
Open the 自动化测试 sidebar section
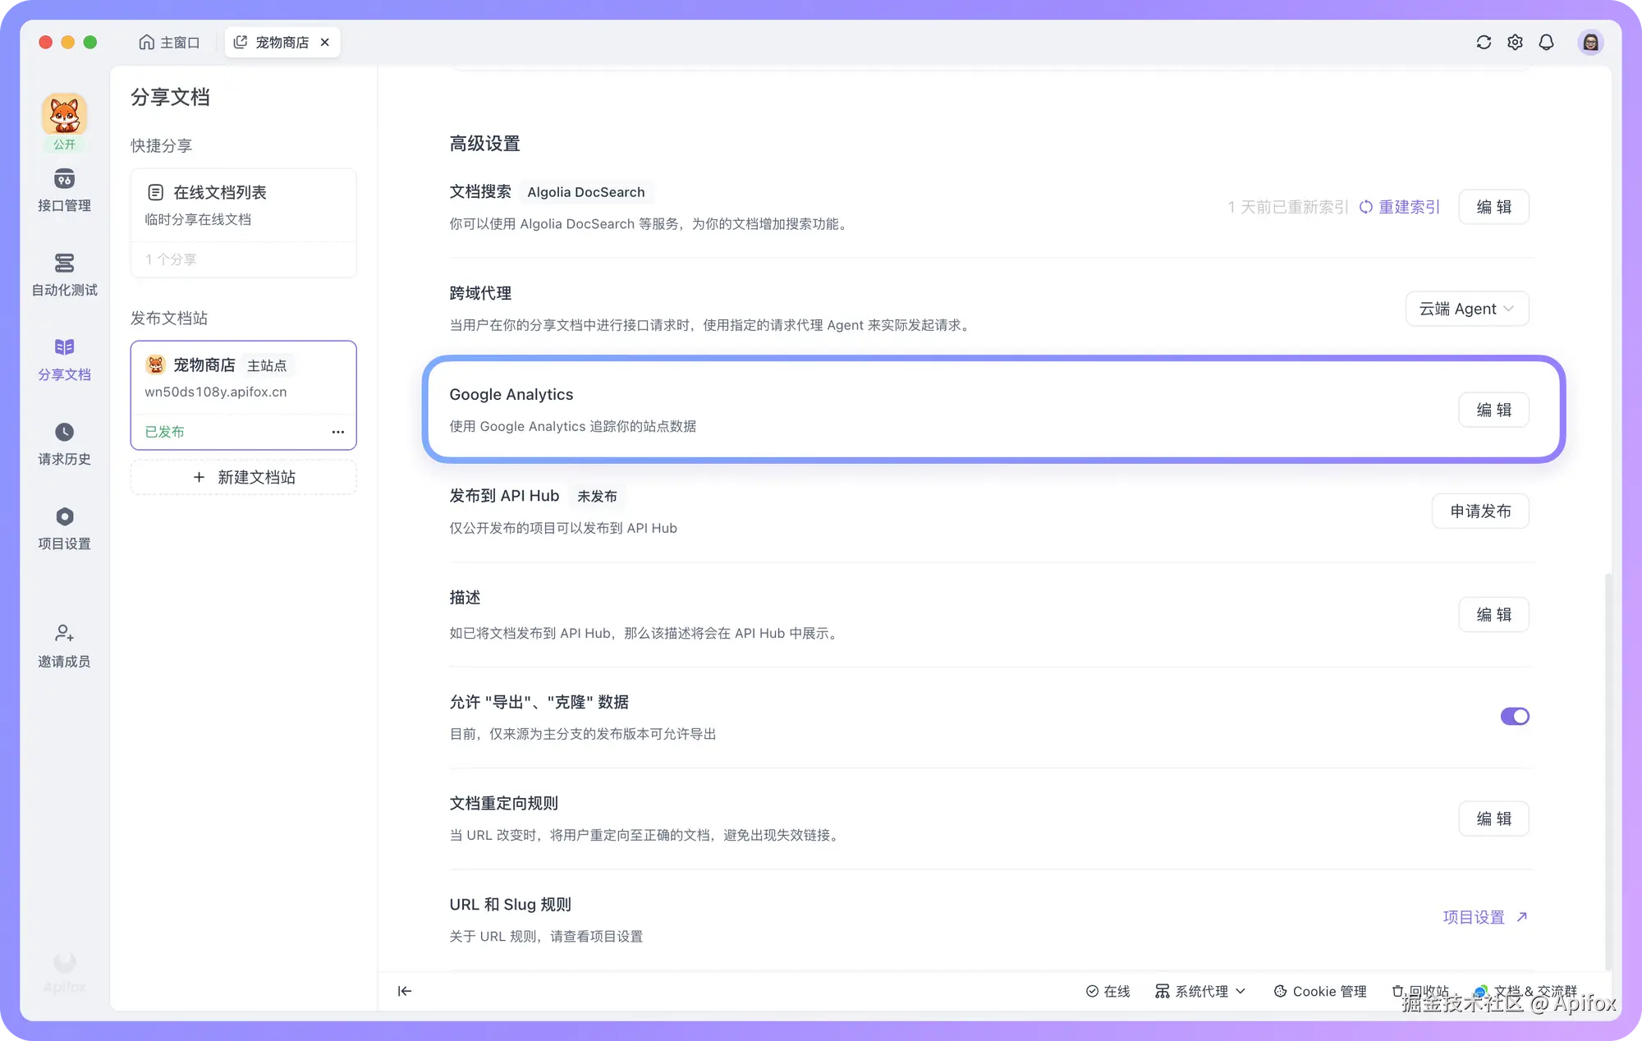[64, 277]
